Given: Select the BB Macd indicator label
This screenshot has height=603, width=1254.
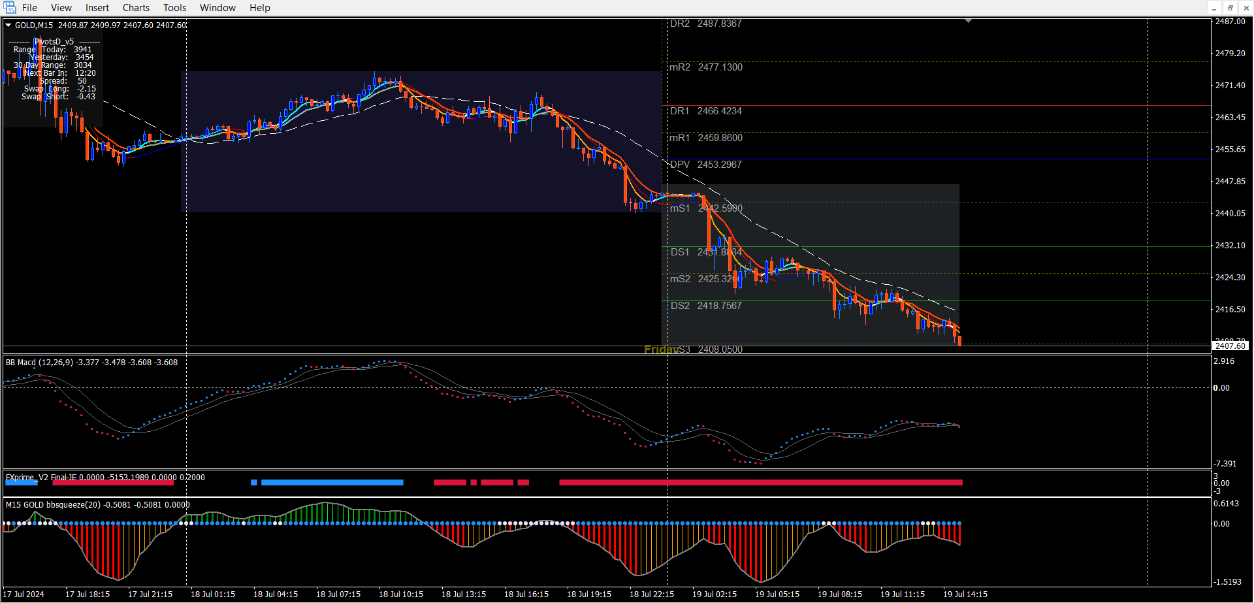Looking at the screenshot, I should (91, 363).
